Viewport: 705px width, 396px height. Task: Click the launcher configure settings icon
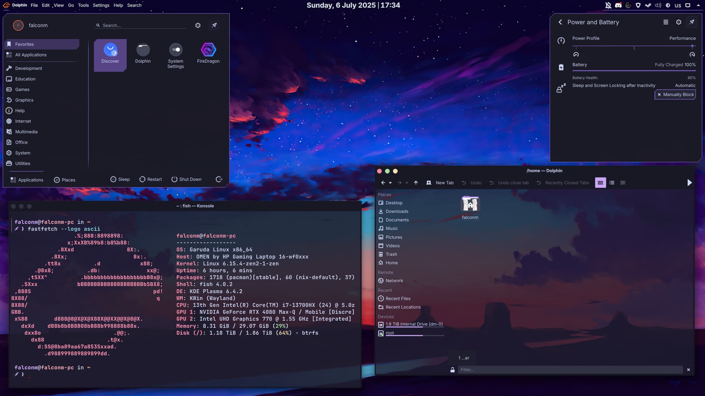point(198,25)
